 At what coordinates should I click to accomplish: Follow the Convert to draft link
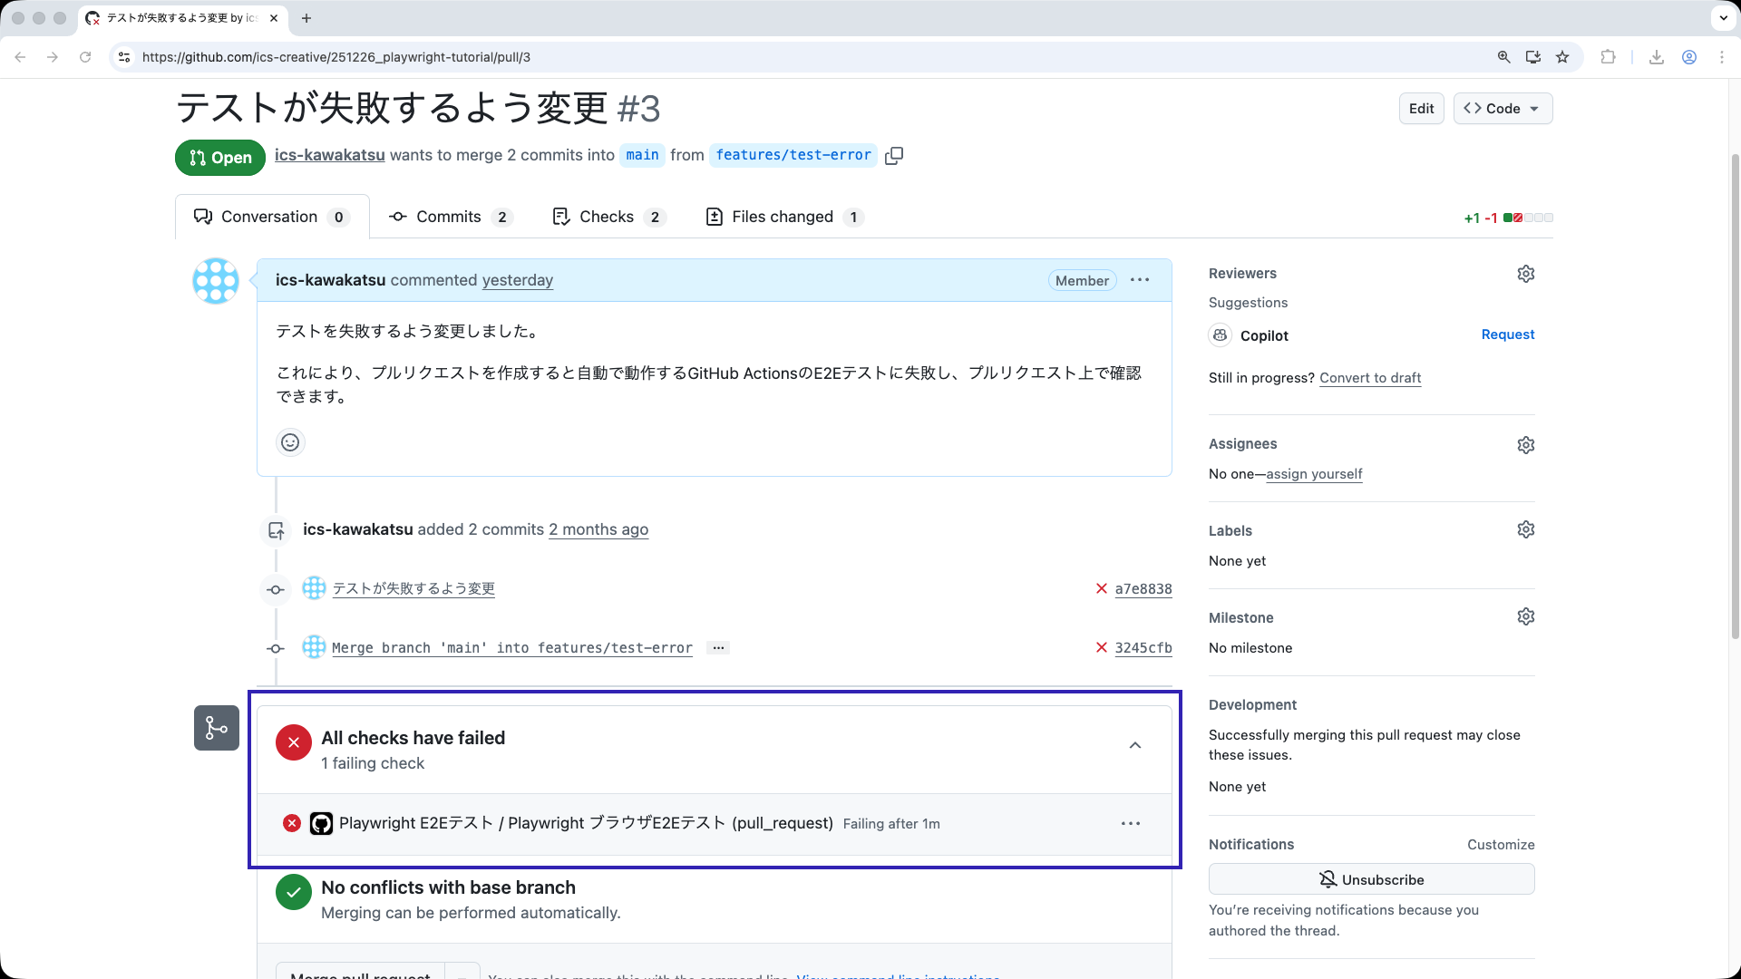tap(1370, 378)
